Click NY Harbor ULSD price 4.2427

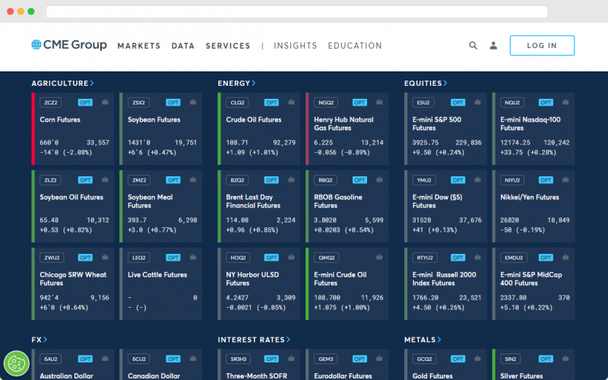237,298
